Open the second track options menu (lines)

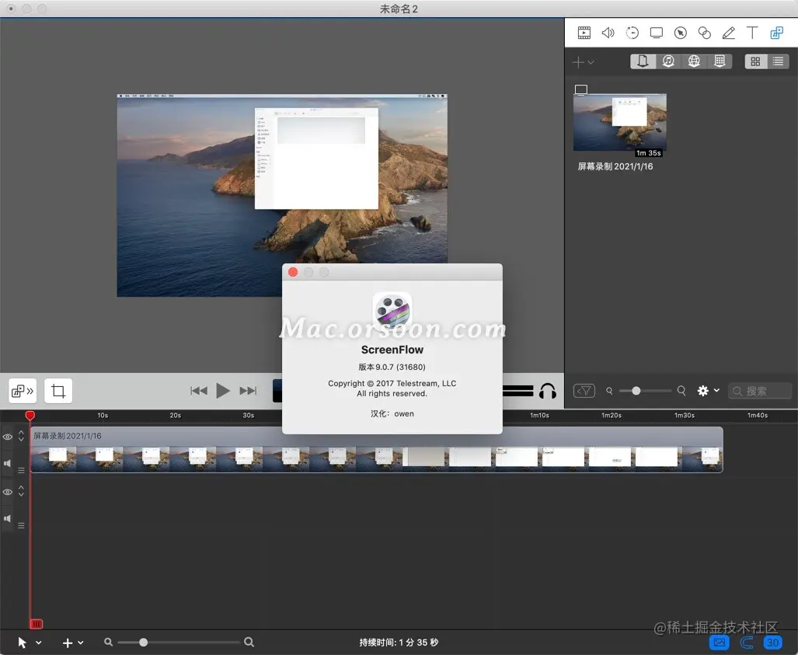click(21, 525)
